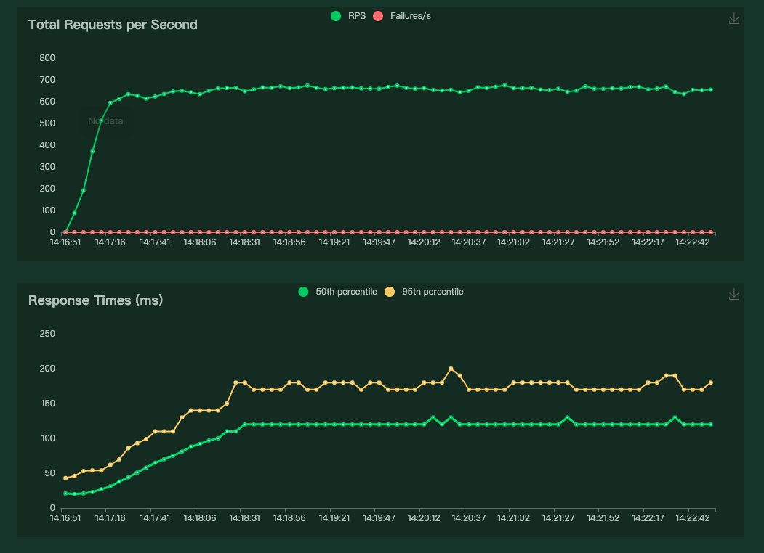Click the first 95th percentile data point
This screenshot has height=553, width=764.
[65, 478]
